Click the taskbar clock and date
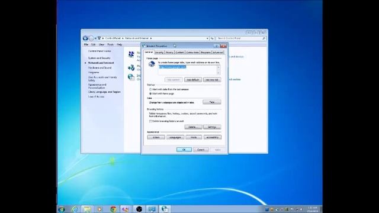379x213 pixels. pyautogui.click(x=313, y=209)
